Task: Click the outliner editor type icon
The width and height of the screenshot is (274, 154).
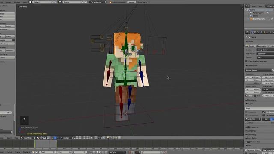Action: [247, 6]
